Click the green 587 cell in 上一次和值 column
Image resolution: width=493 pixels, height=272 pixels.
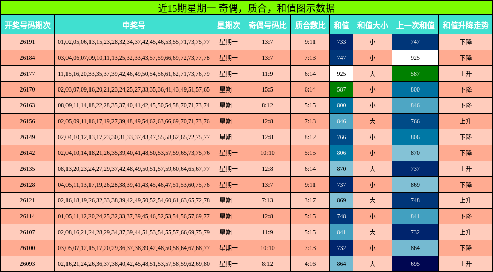(415, 74)
